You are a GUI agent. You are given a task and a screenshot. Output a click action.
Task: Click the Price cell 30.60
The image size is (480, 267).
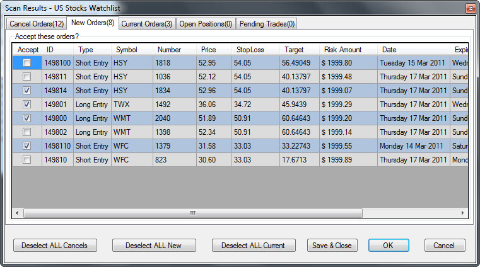[214, 159]
